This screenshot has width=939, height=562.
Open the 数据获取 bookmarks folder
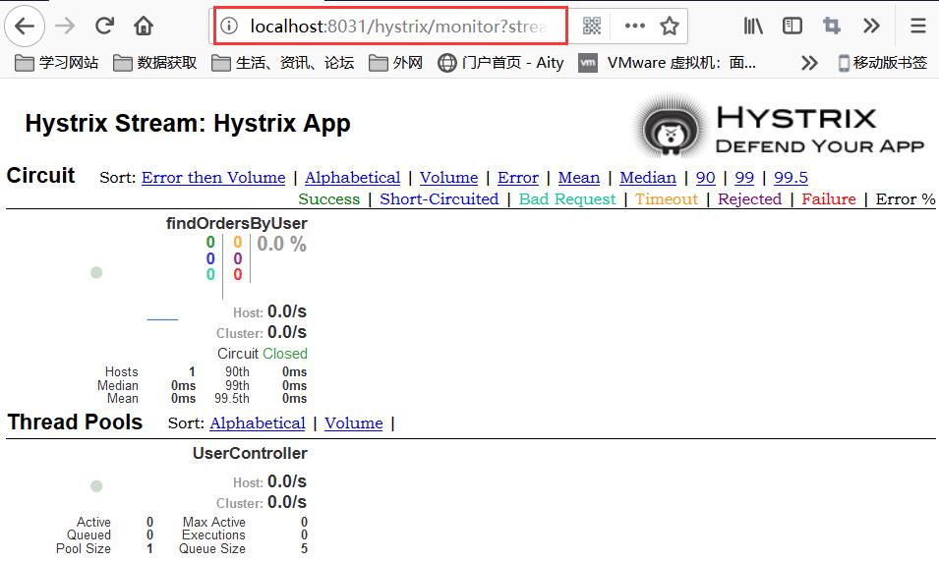tap(155, 62)
